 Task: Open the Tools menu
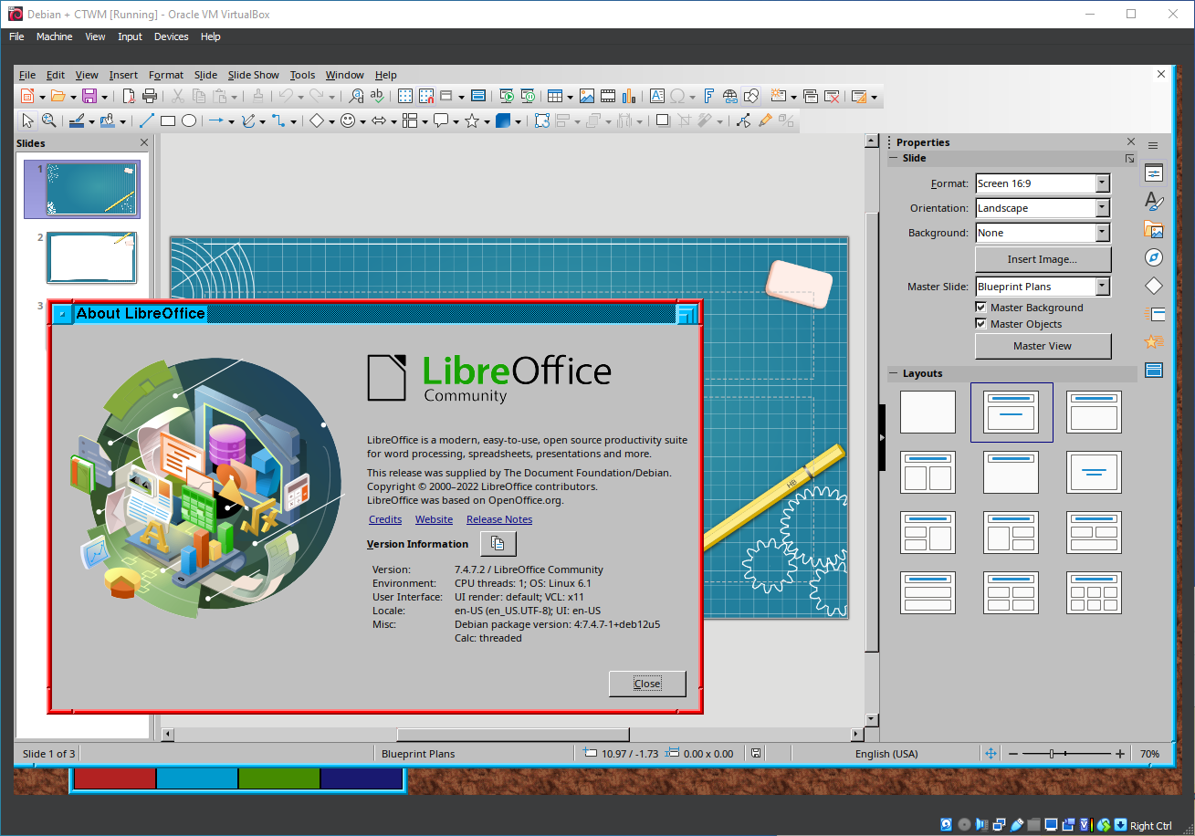pyautogui.click(x=302, y=75)
